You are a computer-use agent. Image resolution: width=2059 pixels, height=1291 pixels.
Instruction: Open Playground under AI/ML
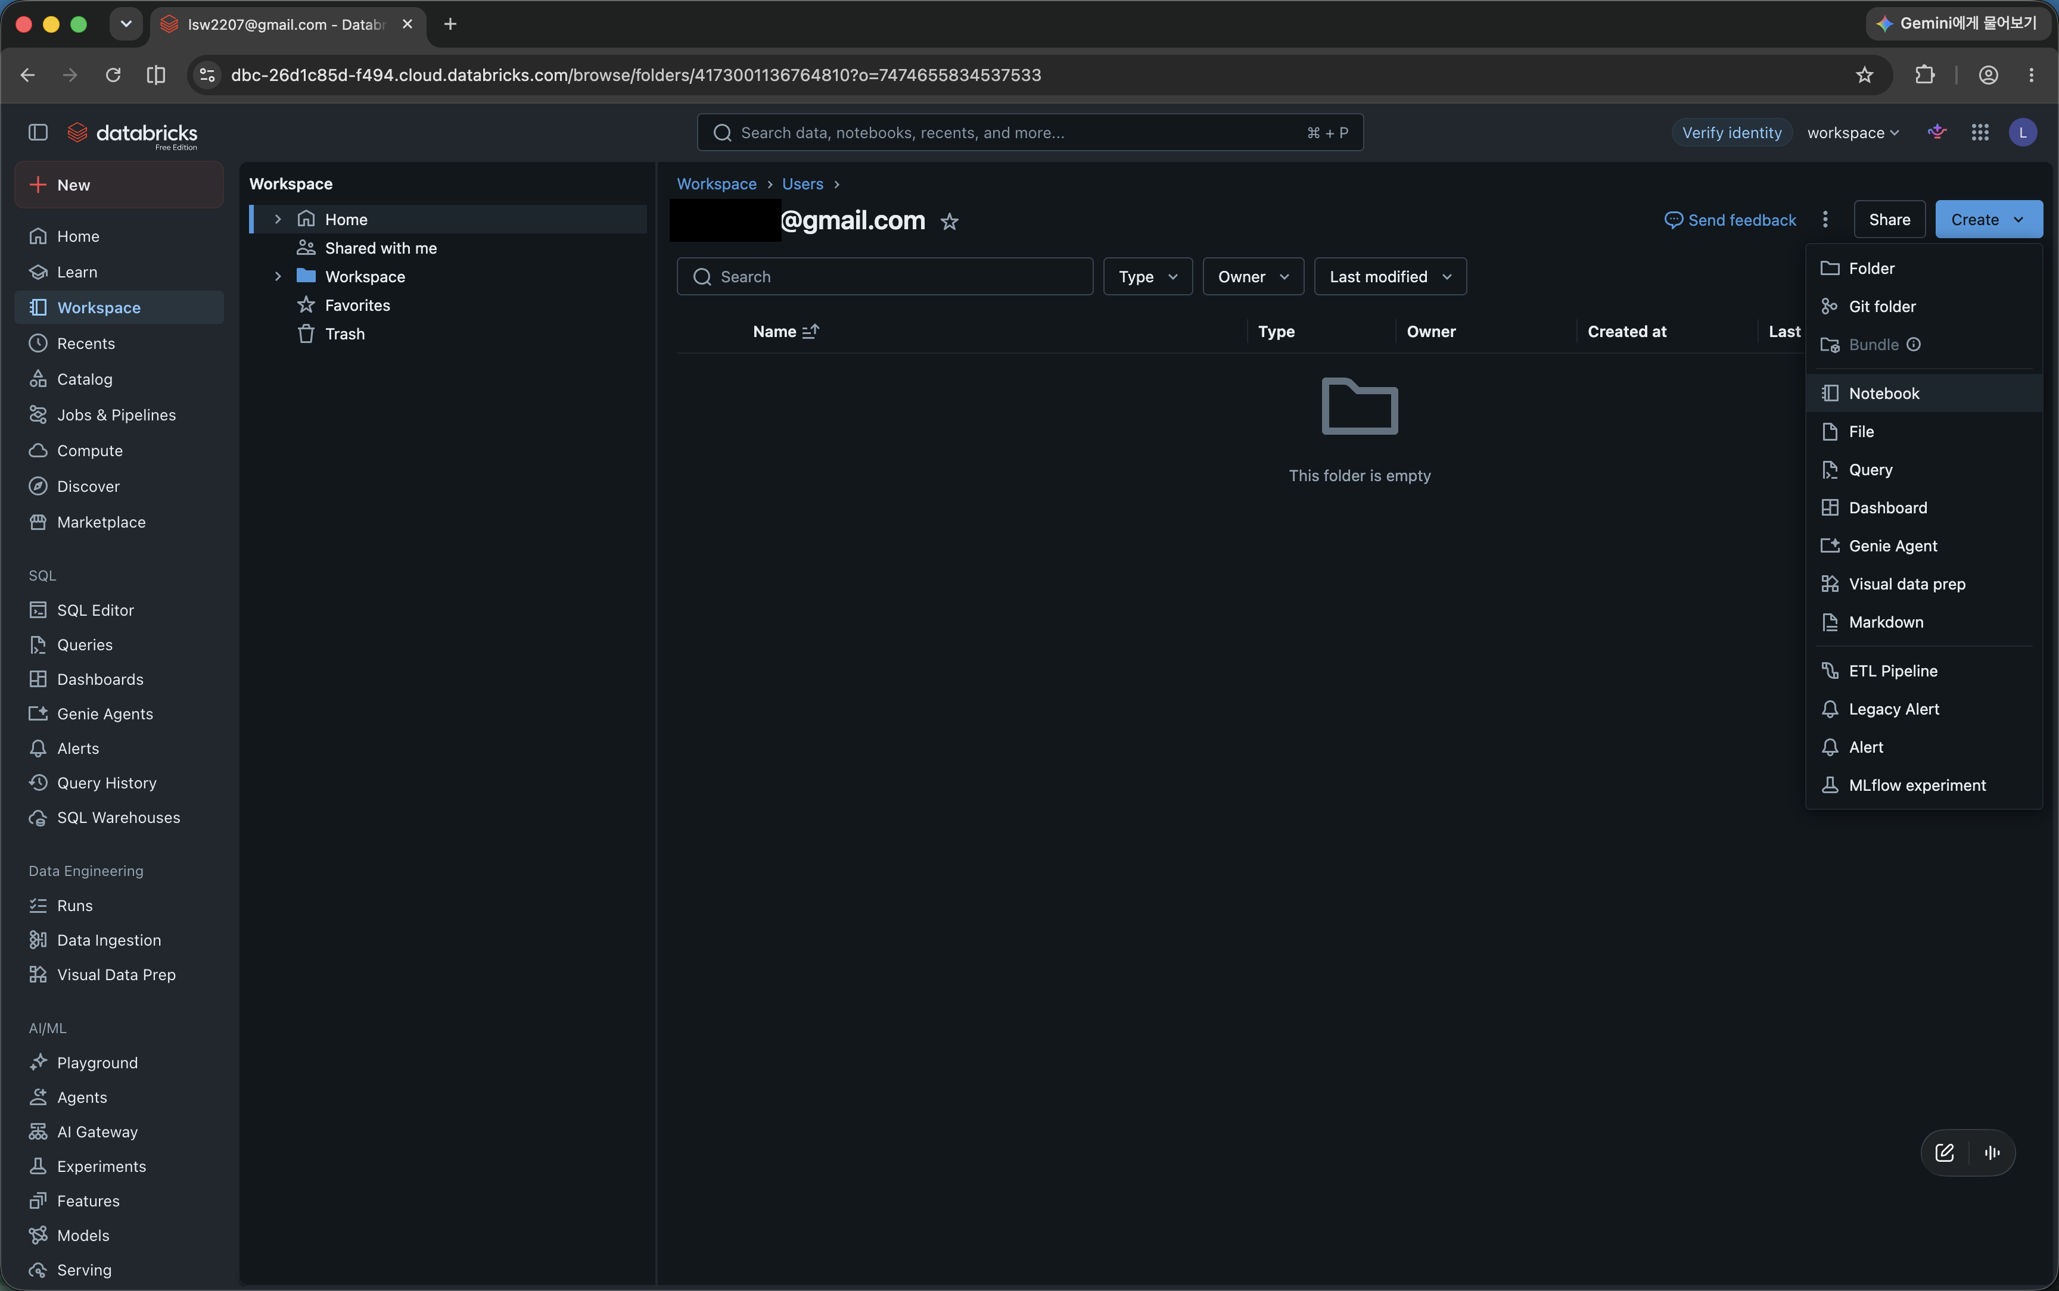pos(120,1063)
